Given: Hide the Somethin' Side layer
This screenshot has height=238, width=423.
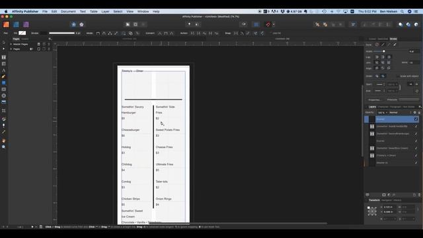Looking at the screenshot, I should coord(416,126).
